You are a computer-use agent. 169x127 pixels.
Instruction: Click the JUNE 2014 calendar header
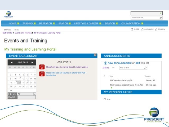[23, 62]
